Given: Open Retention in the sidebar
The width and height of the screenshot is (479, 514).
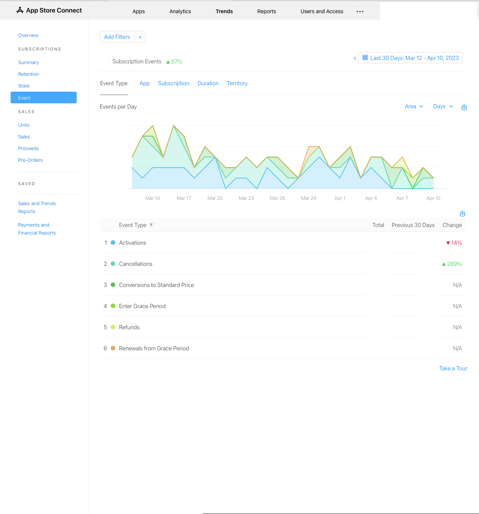Looking at the screenshot, I should pos(29,74).
